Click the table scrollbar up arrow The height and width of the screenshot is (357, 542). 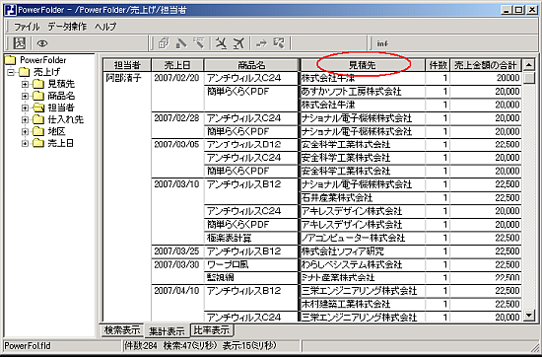(529, 65)
